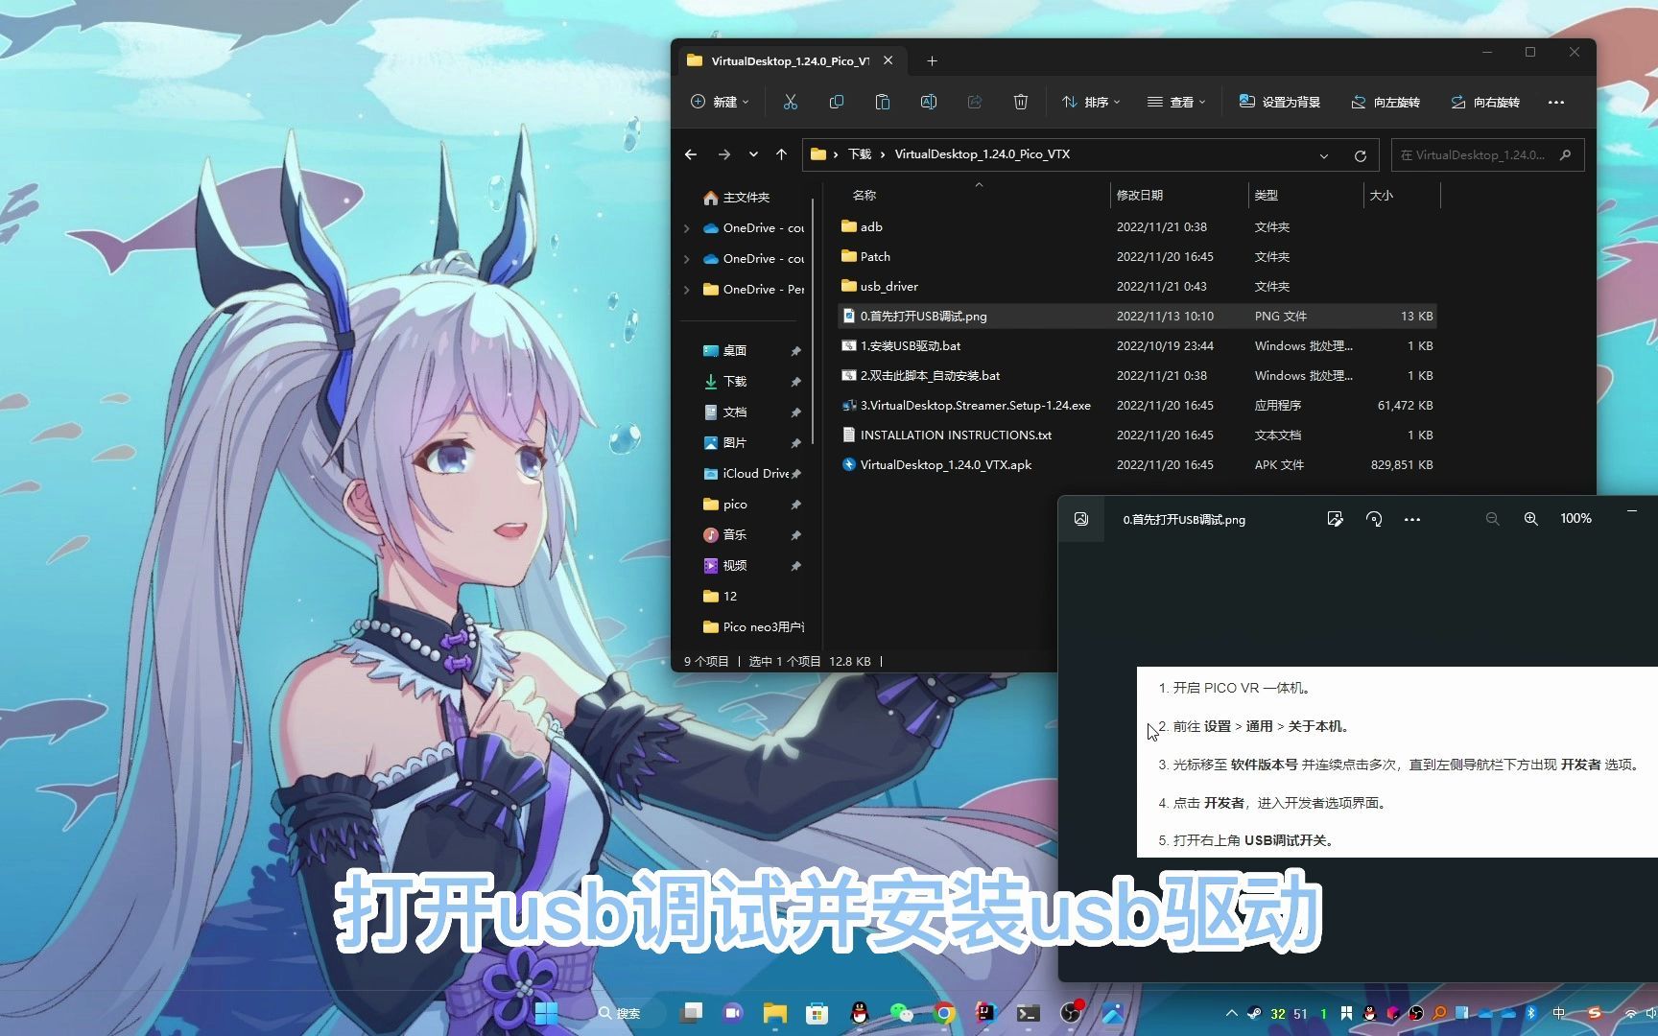This screenshot has height=1036, width=1658.
Task: Close the VirtualDesktop Explorer tab
Action: tap(888, 60)
